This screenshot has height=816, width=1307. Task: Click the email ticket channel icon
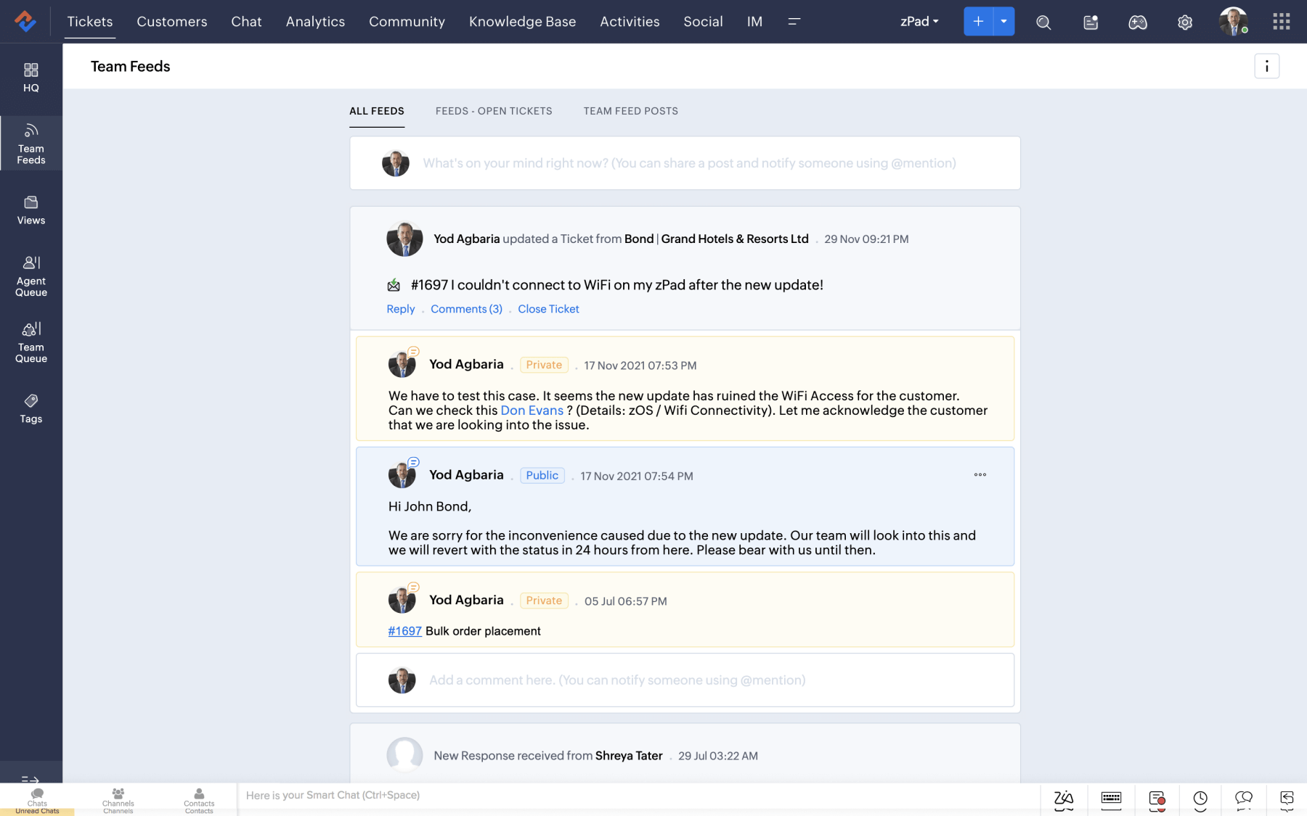pyautogui.click(x=394, y=285)
